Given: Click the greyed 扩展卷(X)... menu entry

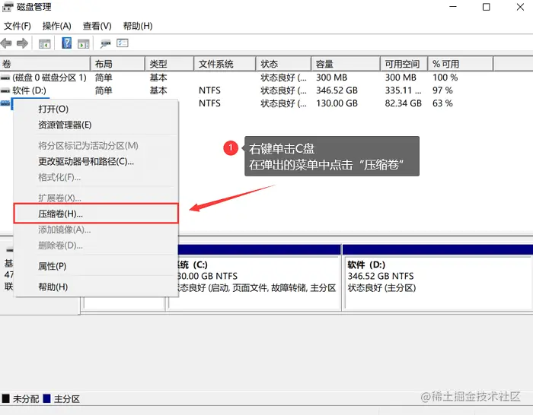Looking at the screenshot, I should click(96, 198).
